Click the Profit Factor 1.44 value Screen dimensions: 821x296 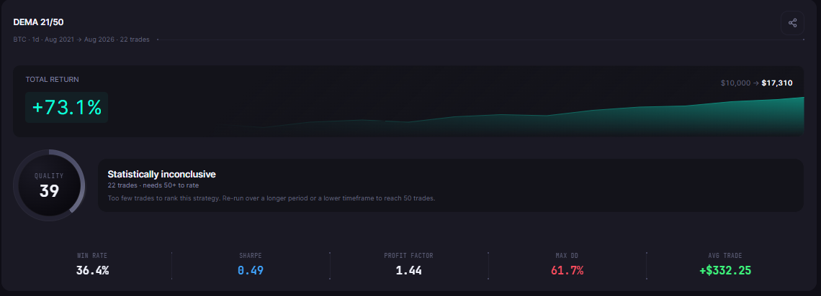pyautogui.click(x=409, y=270)
